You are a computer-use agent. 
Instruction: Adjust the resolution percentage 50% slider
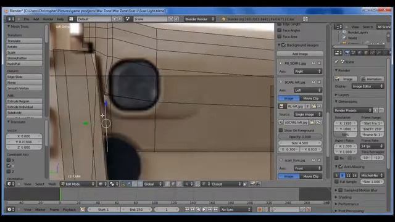pyautogui.click(x=346, y=134)
